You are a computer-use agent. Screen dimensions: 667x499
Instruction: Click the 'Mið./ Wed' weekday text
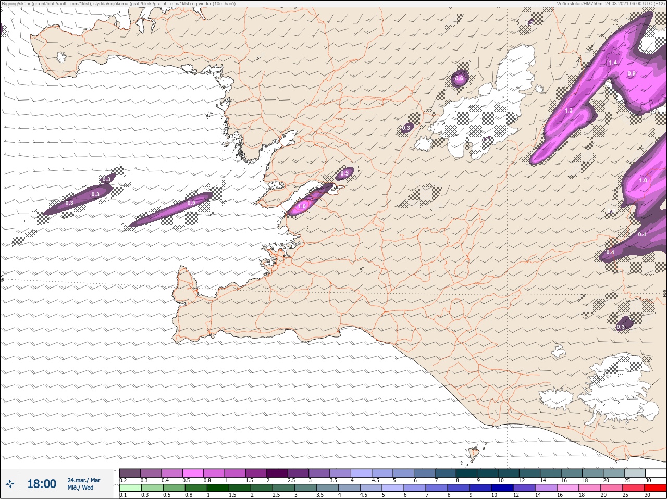[81, 488]
